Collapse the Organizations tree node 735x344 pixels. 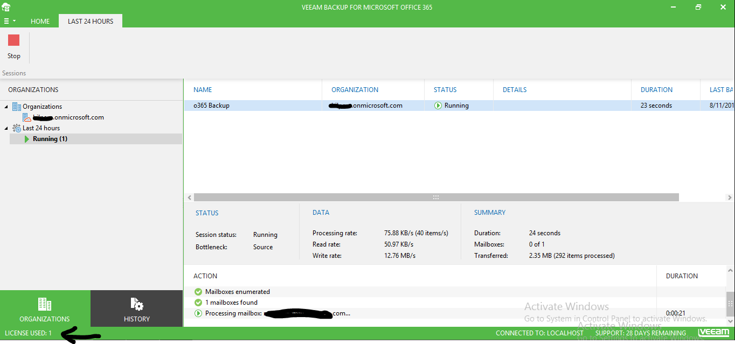coord(6,107)
